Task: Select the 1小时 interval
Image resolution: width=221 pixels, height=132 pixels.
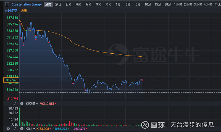Action: [x=178, y=4]
